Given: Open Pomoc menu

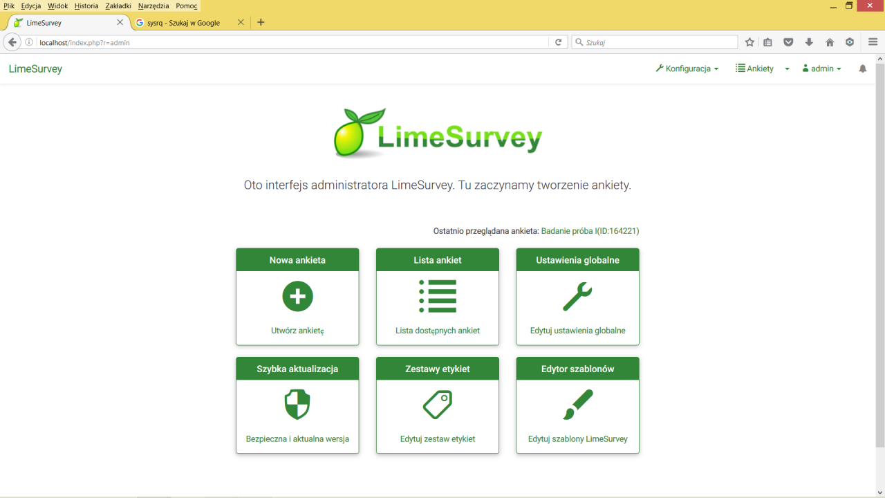Looking at the screenshot, I should coord(186,6).
